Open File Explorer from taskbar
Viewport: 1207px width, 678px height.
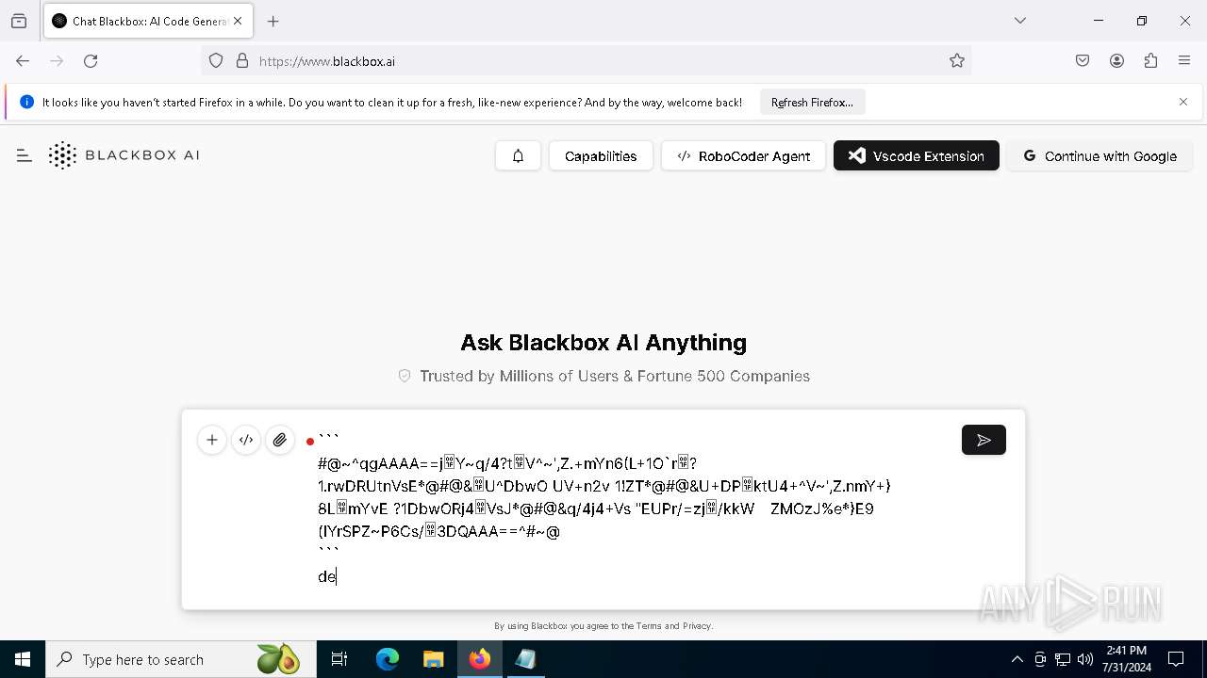[434, 659]
